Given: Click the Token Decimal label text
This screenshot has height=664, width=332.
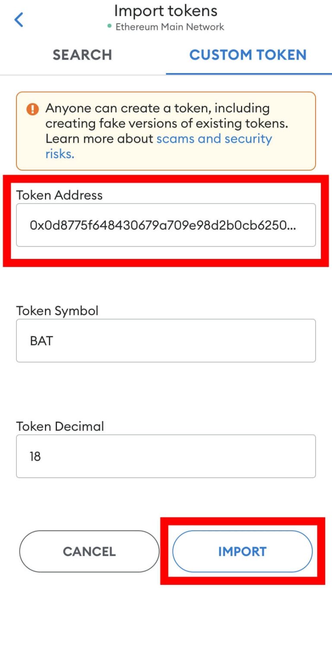Looking at the screenshot, I should [x=59, y=427].
